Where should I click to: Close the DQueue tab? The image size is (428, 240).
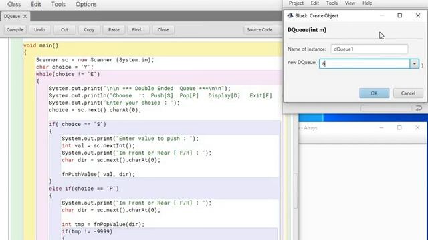tap(25, 16)
